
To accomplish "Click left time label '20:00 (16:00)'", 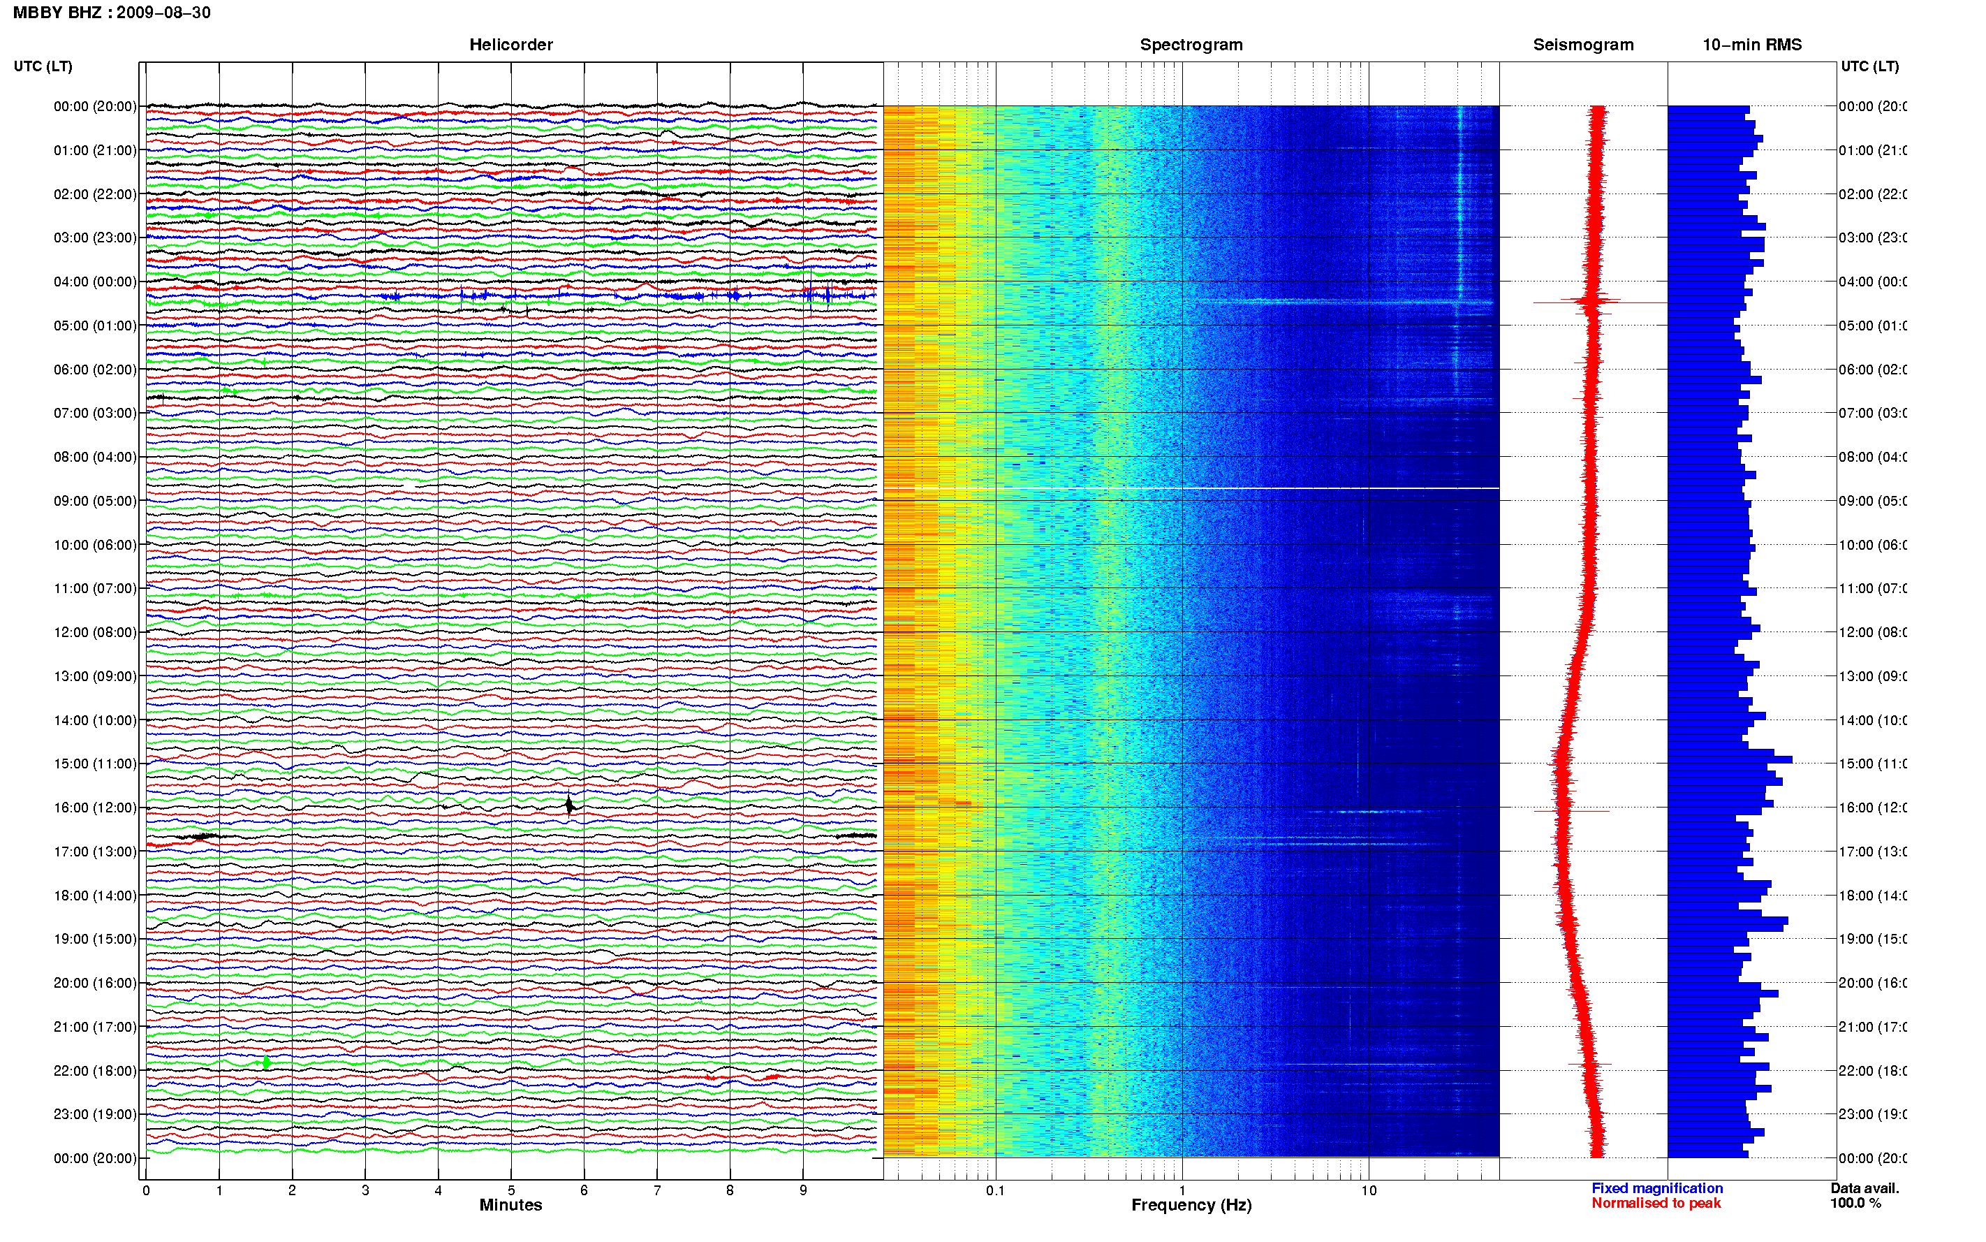I will pos(94,982).
